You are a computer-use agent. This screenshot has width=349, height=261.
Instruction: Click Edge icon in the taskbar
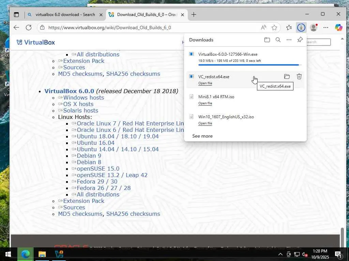pos(25,254)
